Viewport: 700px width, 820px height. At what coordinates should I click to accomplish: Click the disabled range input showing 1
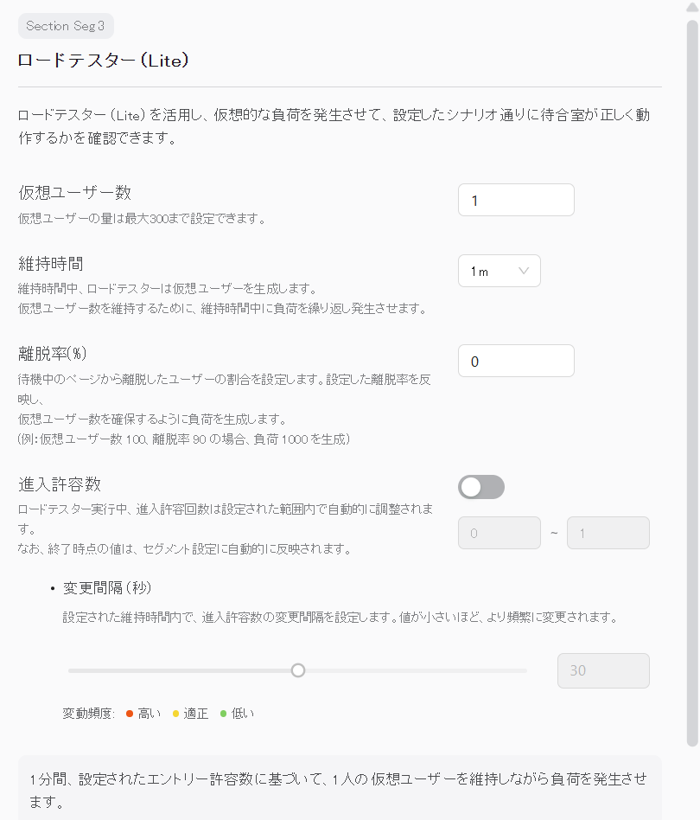pos(608,533)
